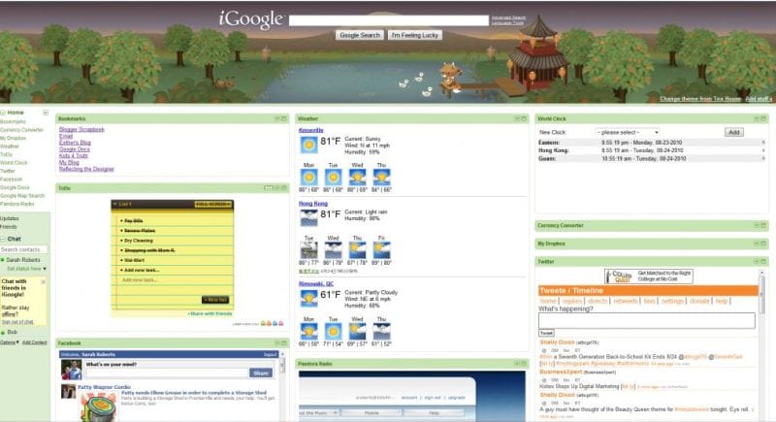Viewport: 776px width, 422px height.
Task: Click the Twitter gadget scrollbar
Action: coord(761,297)
